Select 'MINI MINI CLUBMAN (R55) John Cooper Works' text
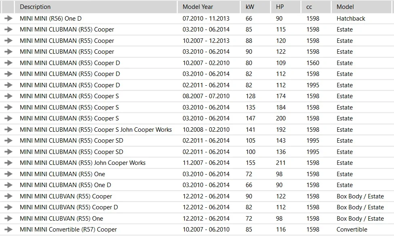 [x=83, y=163]
